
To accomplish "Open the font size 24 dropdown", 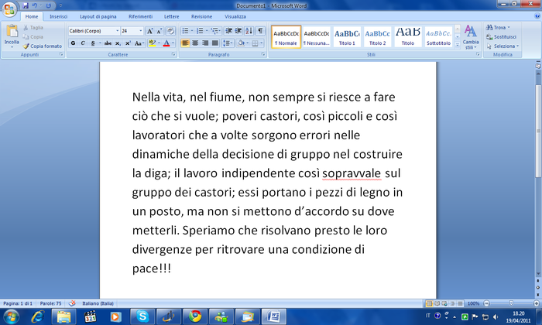I will [x=140, y=31].
